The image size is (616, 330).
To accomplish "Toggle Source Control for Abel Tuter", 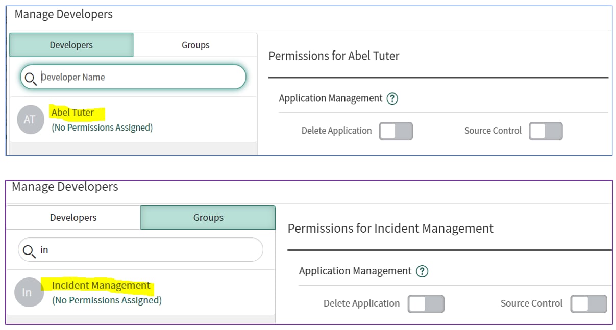I will (545, 131).
